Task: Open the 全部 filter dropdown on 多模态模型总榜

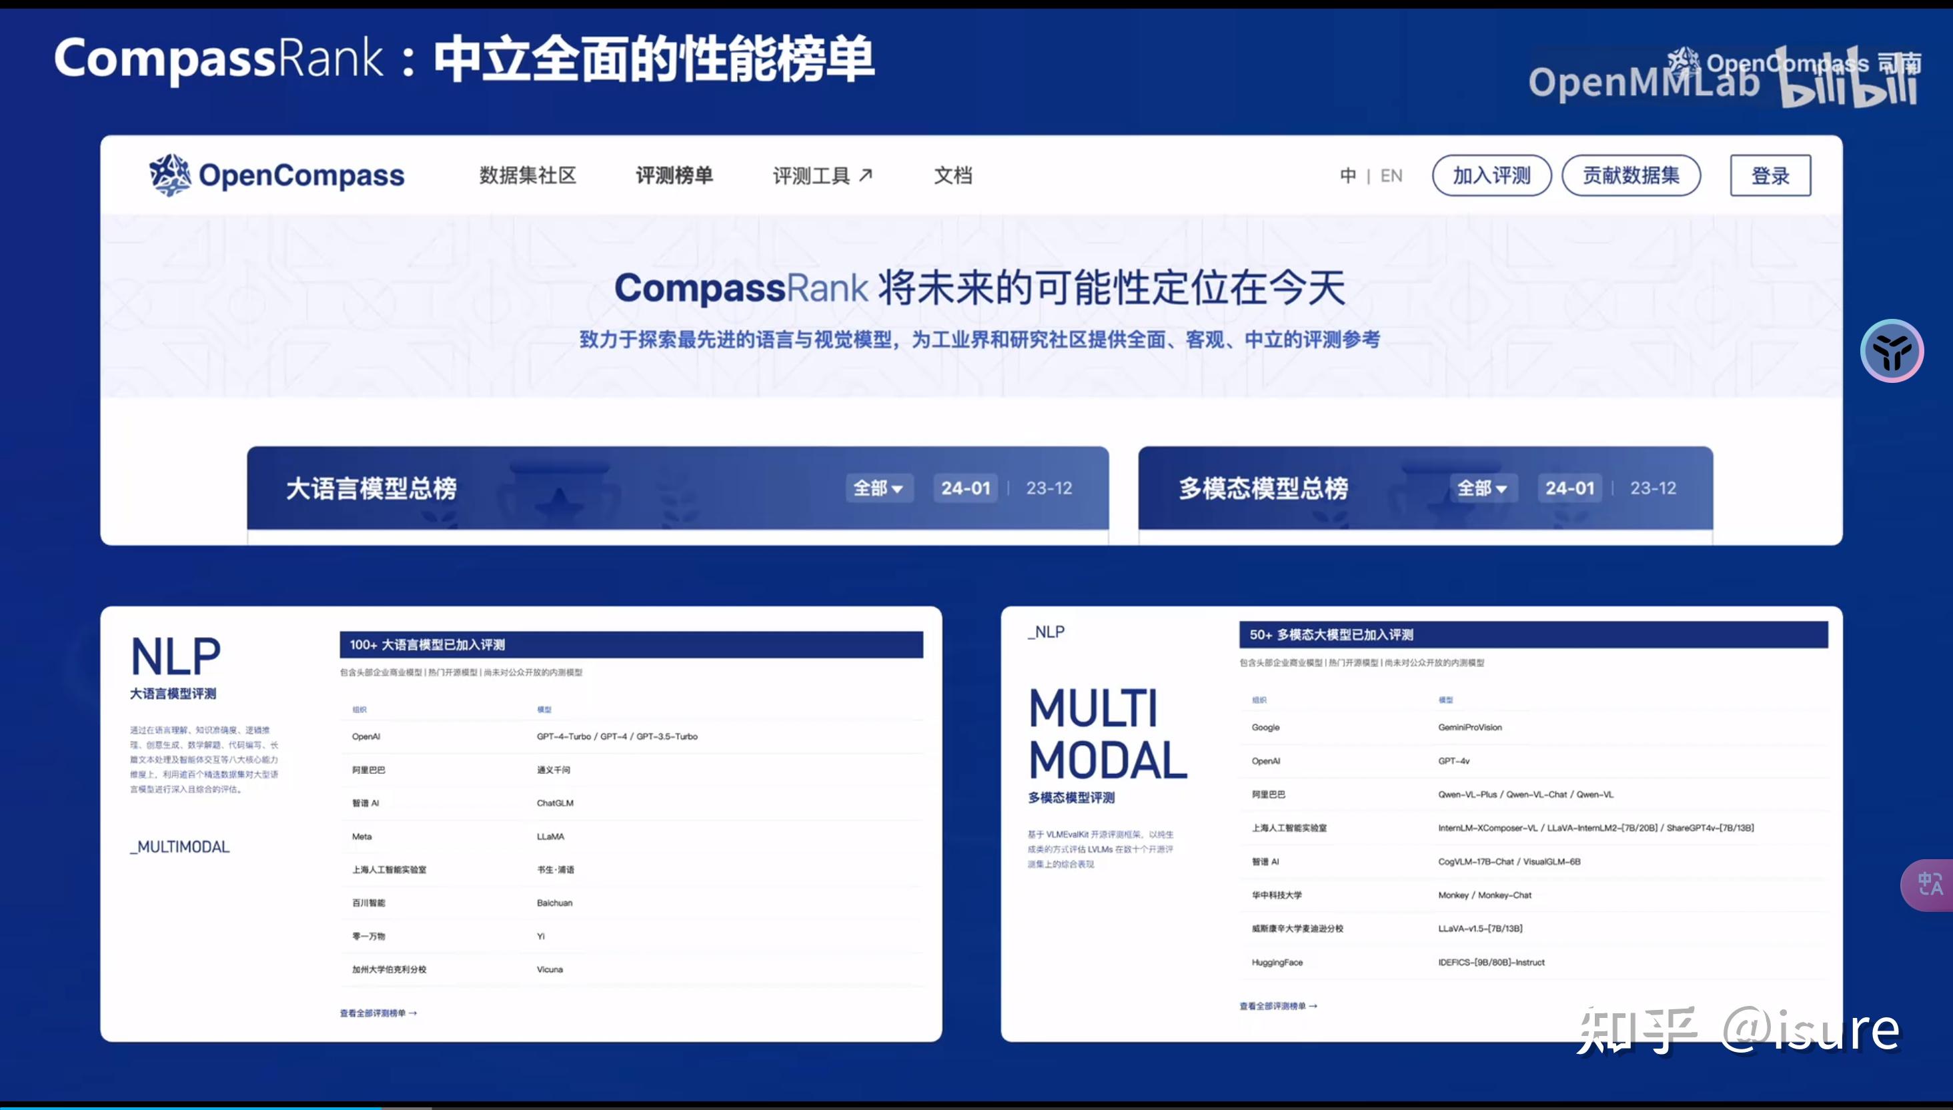Action: tap(1482, 489)
